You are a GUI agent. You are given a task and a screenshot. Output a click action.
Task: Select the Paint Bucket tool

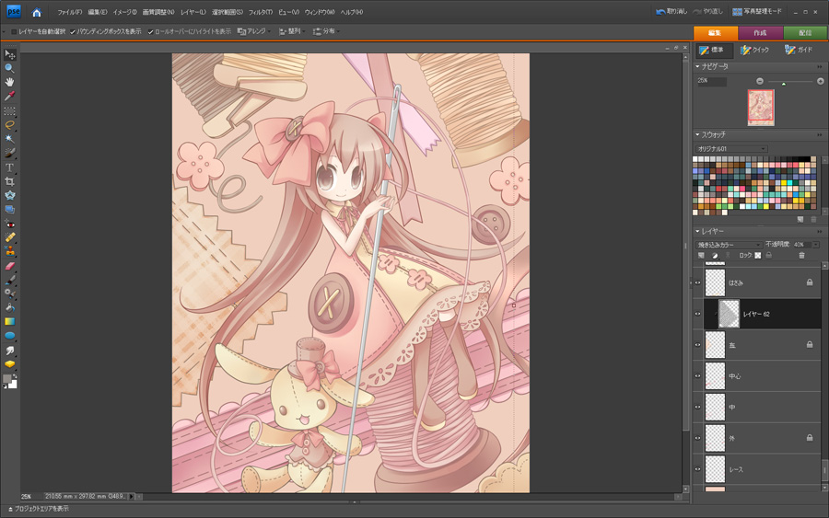coord(9,308)
